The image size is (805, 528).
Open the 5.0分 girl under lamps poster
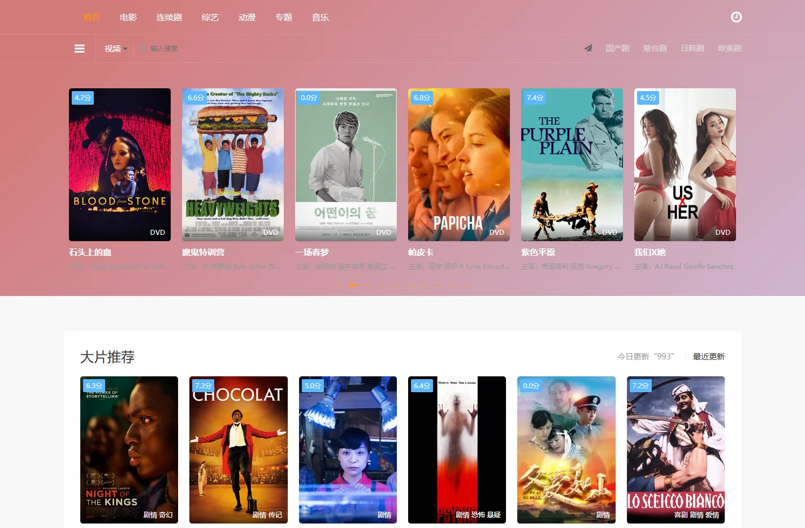pyautogui.click(x=348, y=450)
